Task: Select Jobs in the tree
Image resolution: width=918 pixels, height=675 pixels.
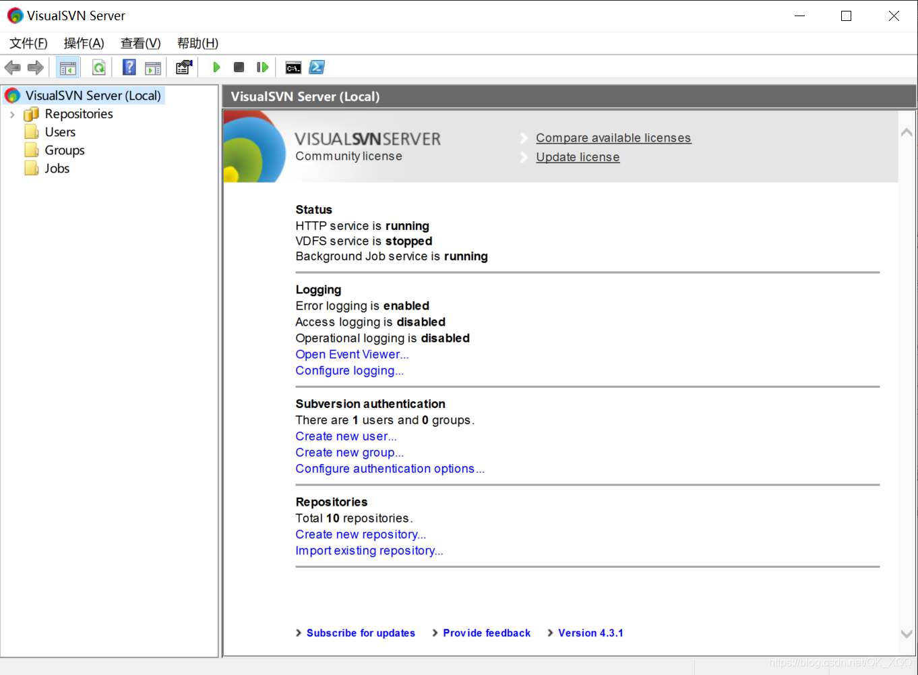Action: [57, 169]
